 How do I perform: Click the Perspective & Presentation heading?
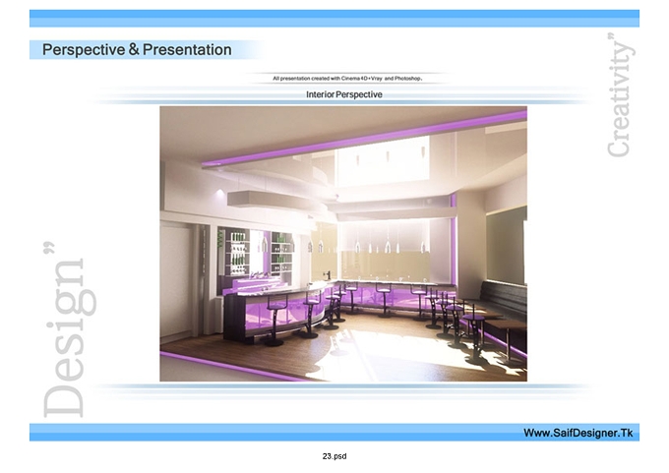tap(137, 49)
